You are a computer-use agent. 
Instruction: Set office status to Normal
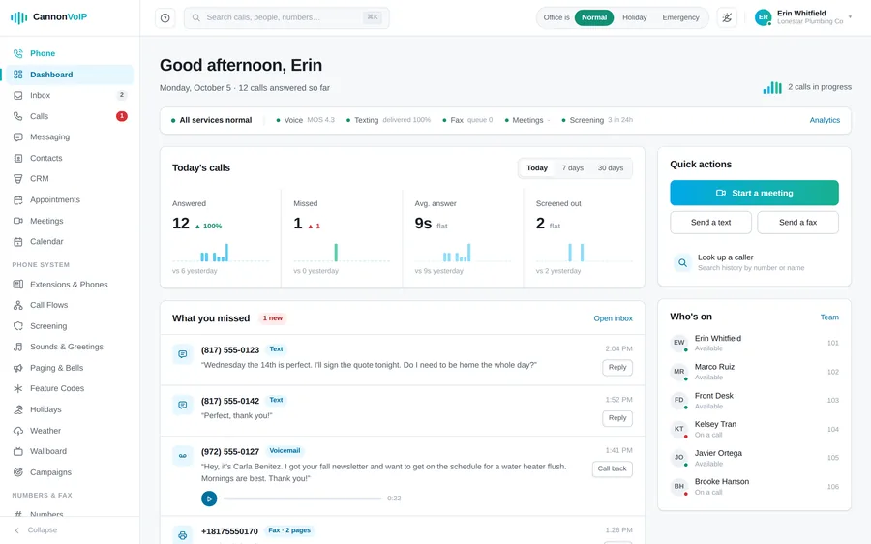click(x=594, y=17)
